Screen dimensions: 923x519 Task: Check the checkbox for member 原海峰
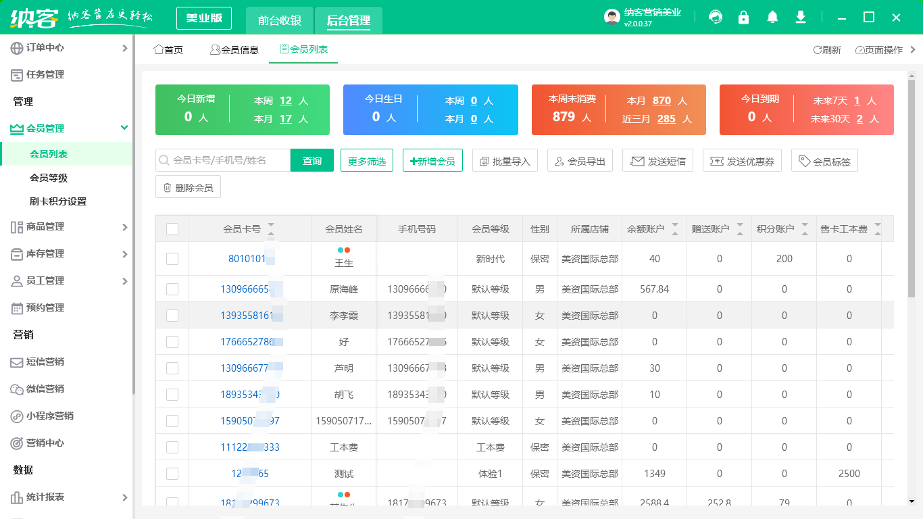pyautogui.click(x=172, y=289)
